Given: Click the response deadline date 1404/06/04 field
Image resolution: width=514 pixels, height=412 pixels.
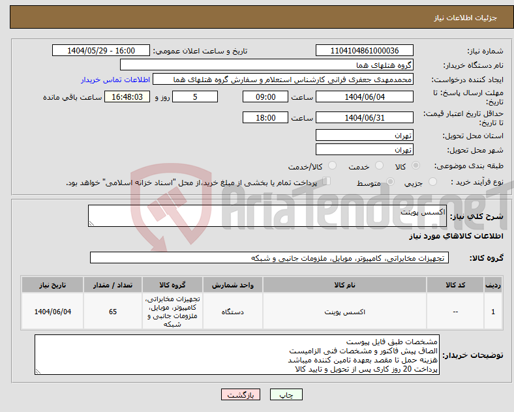Looking at the screenshot, I should [364, 96].
